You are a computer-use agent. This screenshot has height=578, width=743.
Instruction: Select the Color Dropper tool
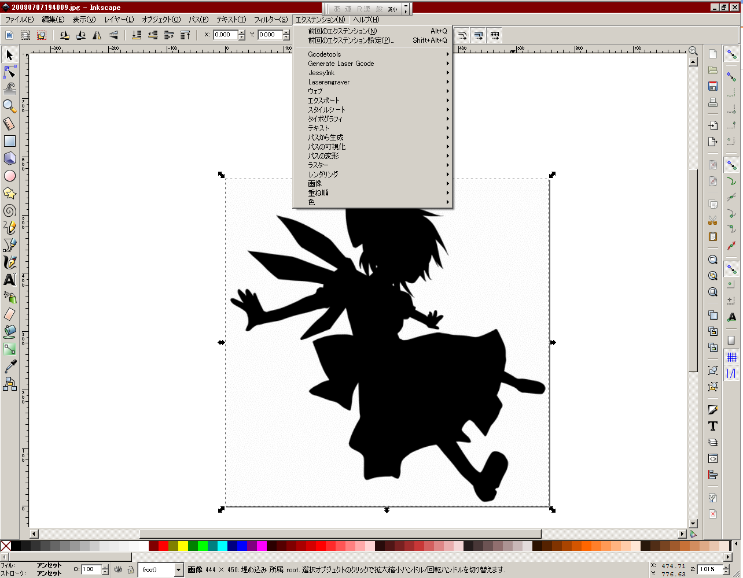9,366
